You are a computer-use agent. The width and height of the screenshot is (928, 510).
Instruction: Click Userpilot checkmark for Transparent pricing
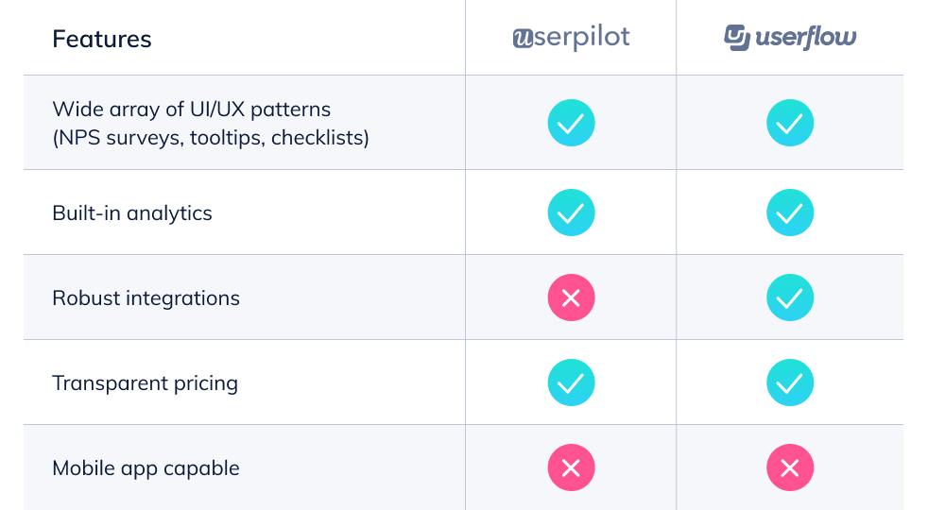571,382
